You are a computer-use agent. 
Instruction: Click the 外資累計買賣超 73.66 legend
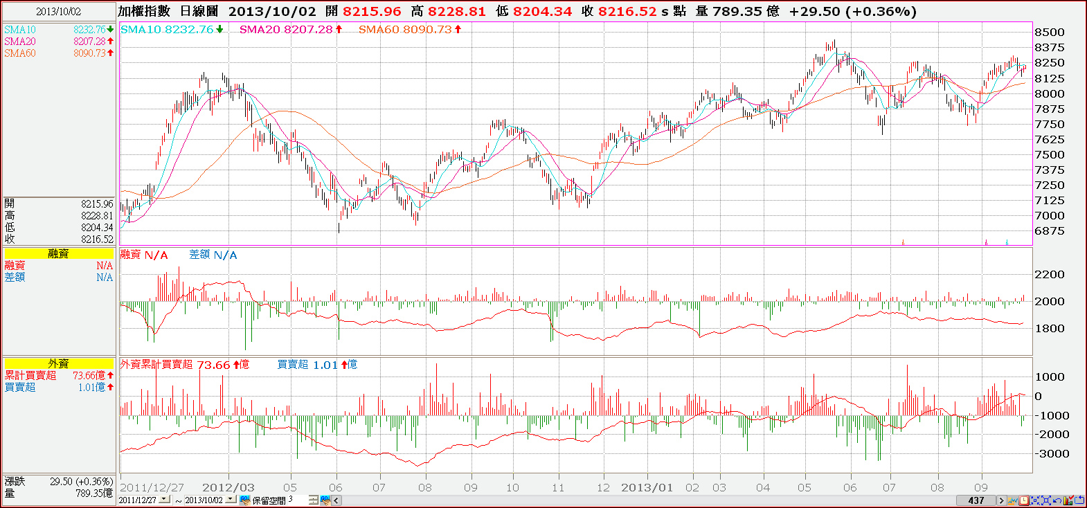point(185,364)
